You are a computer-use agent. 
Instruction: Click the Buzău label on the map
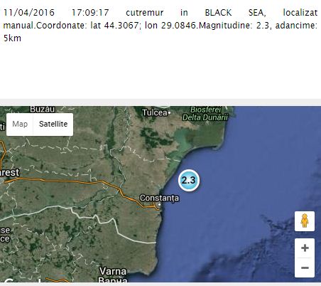[x=43, y=110]
